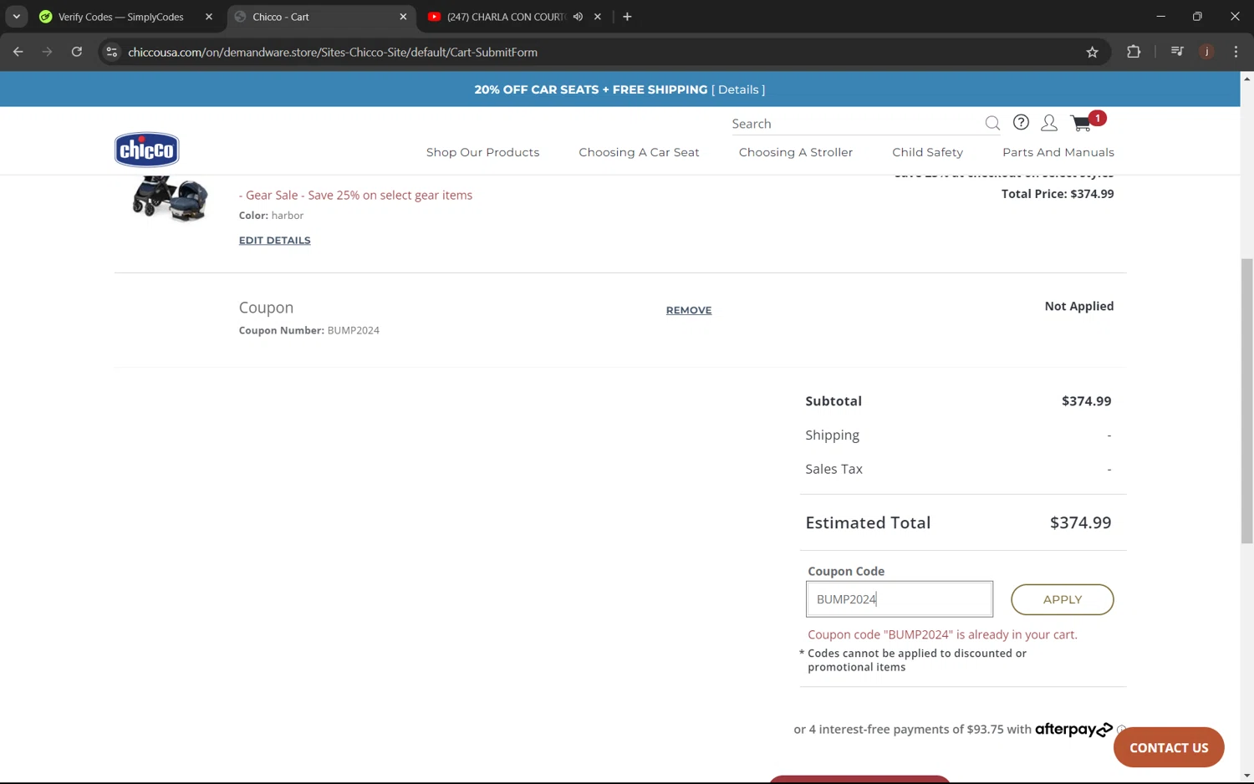Click the stroller product thumbnail
Viewport: 1254px width, 784px height.
(171, 199)
